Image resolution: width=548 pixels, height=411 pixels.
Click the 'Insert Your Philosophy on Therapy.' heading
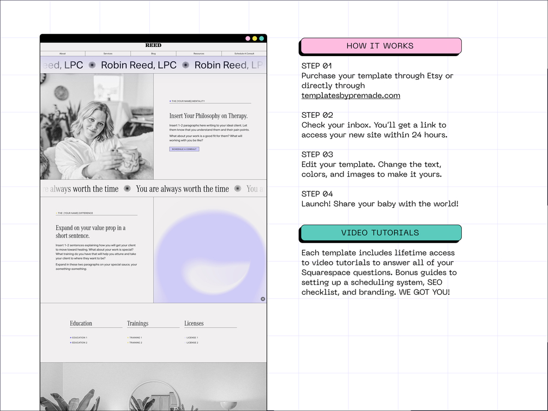208,116
